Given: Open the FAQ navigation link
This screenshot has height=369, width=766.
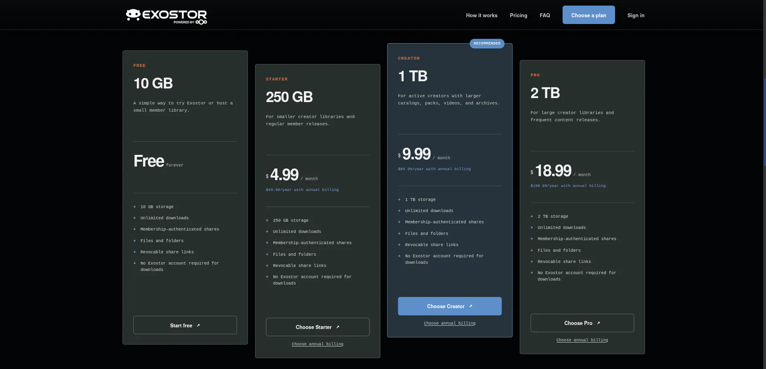Looking at the screenshot, I should pos(545,15).
